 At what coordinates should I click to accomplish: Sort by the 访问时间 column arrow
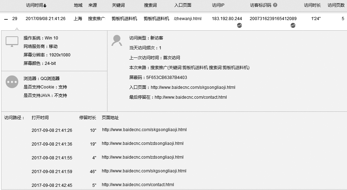tap(45, 6)
